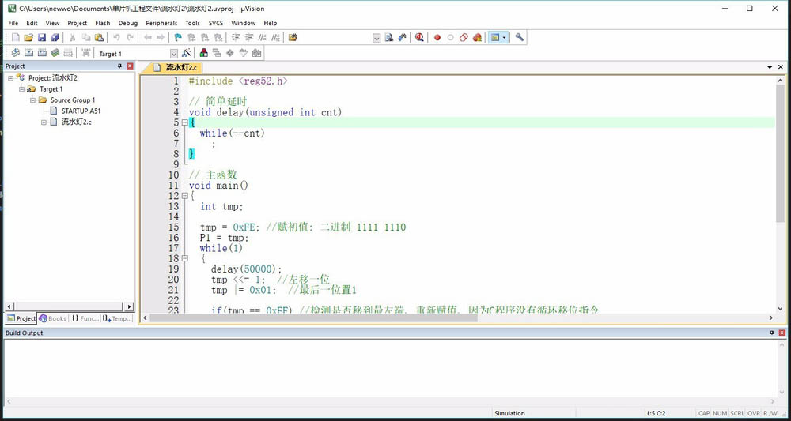Screen dimensions: 791x421
Task: Click editor vertical scrollbar thumb
Action: pyautogui.click(x=780, y=153)
